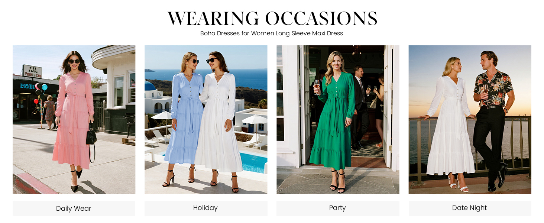This screenshot has width=544, height=223.
Task: Click the Daily Wear label
Action: point(74,209)
